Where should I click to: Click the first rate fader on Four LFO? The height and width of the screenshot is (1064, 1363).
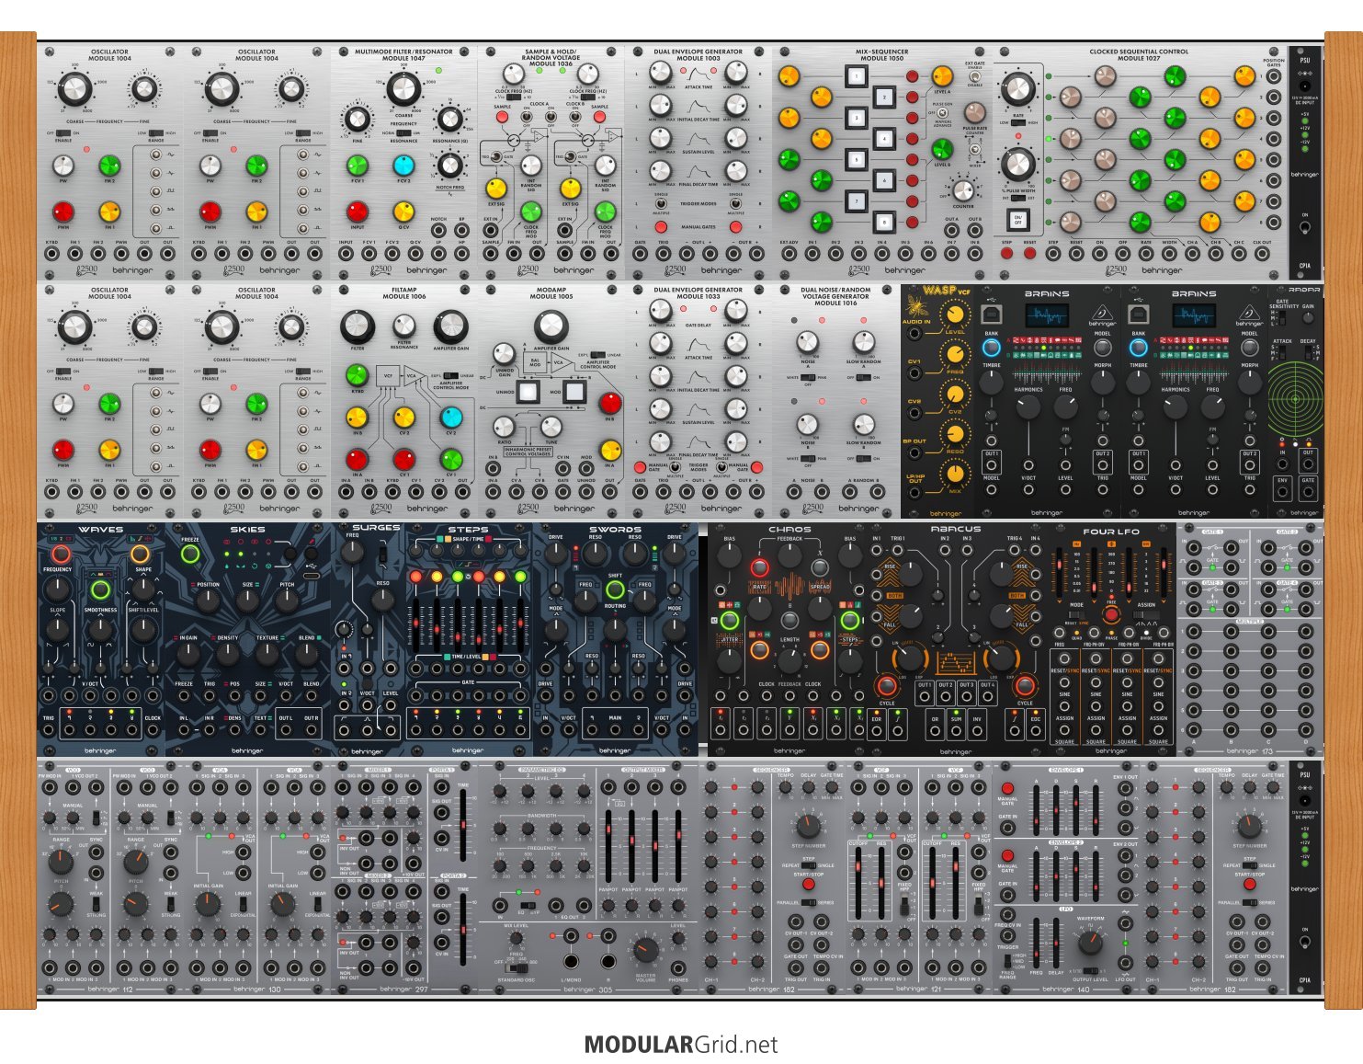(1061, 570)
